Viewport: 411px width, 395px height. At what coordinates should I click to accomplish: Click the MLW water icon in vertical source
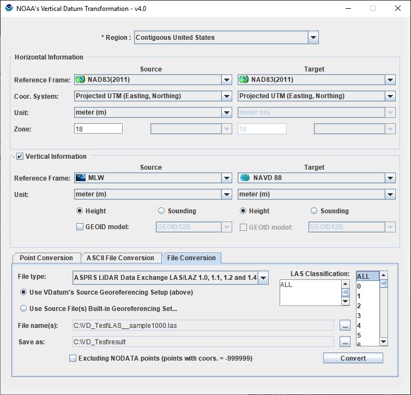[81, 178]
